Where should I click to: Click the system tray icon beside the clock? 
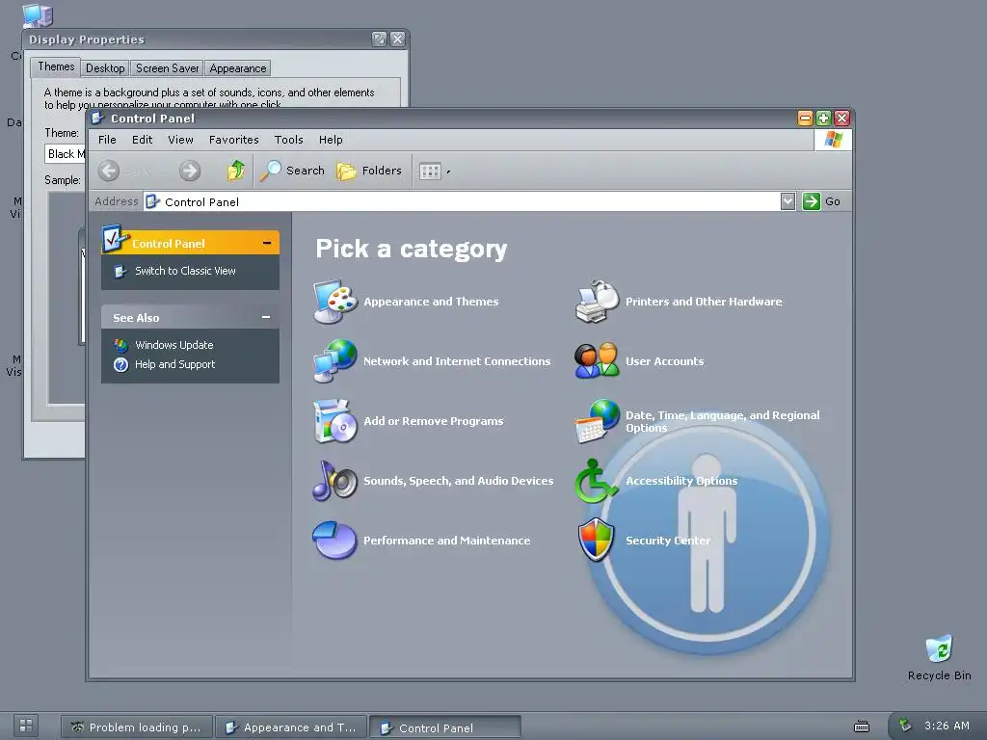(905, 725)
